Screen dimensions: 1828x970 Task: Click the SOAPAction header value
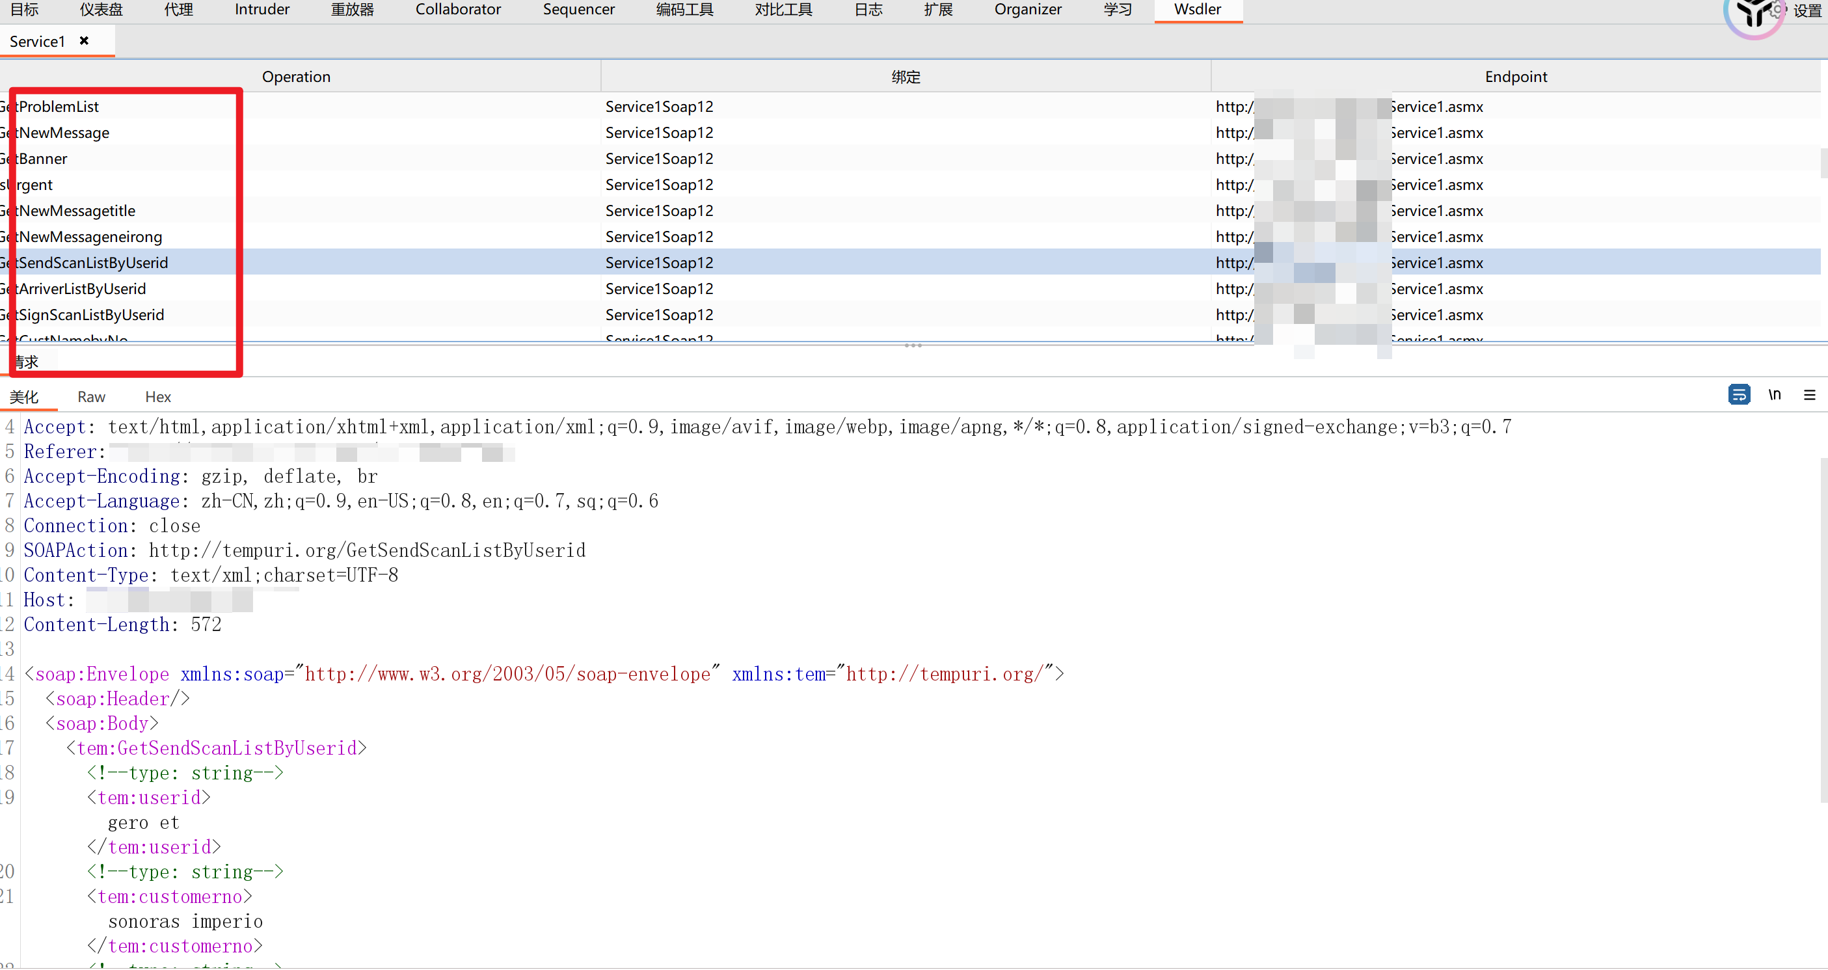367,550
